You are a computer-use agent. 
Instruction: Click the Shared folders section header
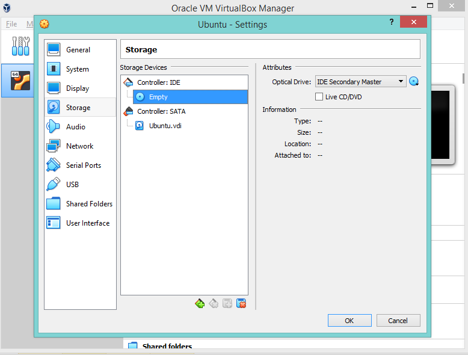167,346
